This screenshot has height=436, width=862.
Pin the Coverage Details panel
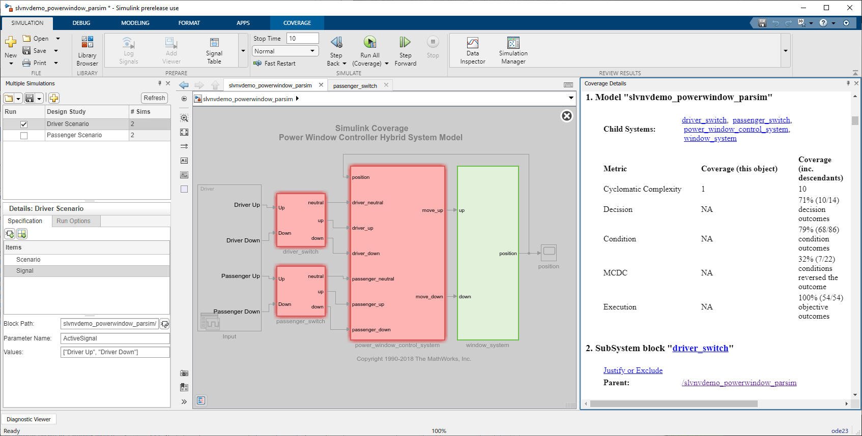click(x=848, y=83)
